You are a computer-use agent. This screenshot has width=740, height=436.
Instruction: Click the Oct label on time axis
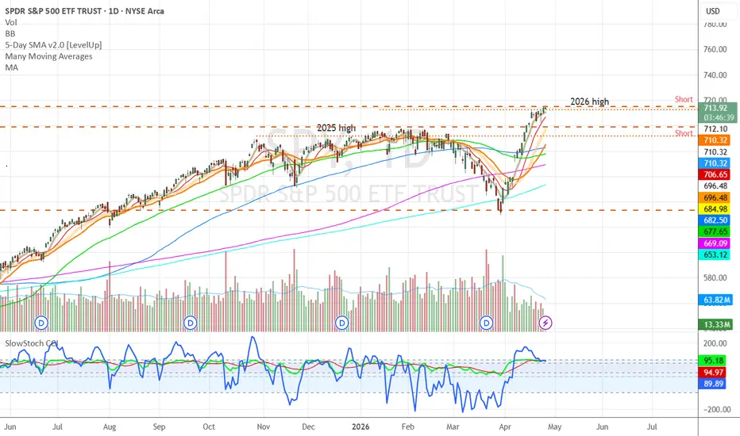[x=209, y=426]
